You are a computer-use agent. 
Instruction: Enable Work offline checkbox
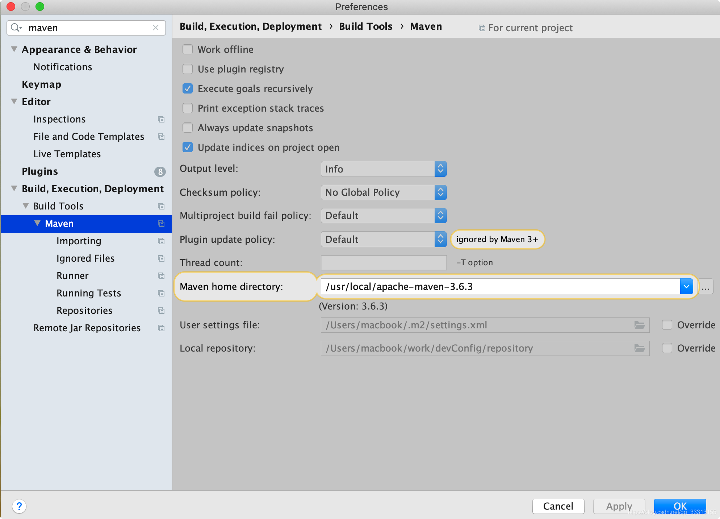click(x=188, y=49)
